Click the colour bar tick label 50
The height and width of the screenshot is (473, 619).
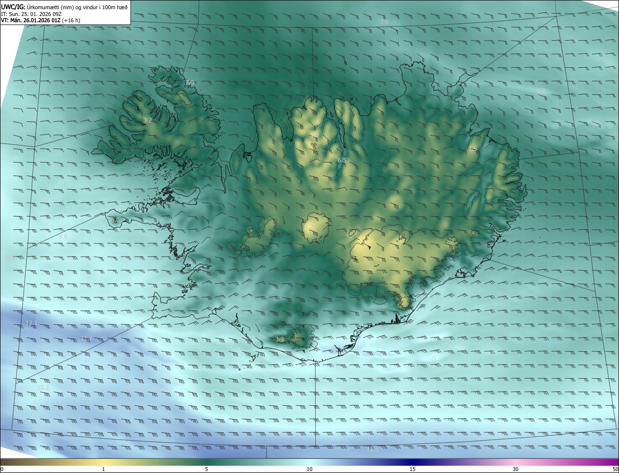point(615,469)
